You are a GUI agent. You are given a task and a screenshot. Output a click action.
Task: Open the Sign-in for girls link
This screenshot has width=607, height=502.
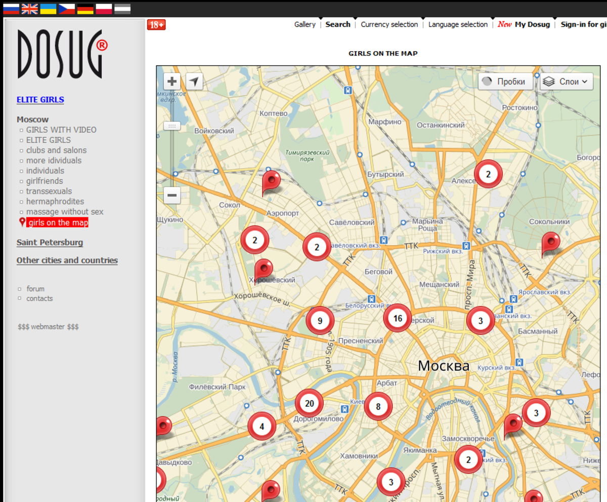584,24
